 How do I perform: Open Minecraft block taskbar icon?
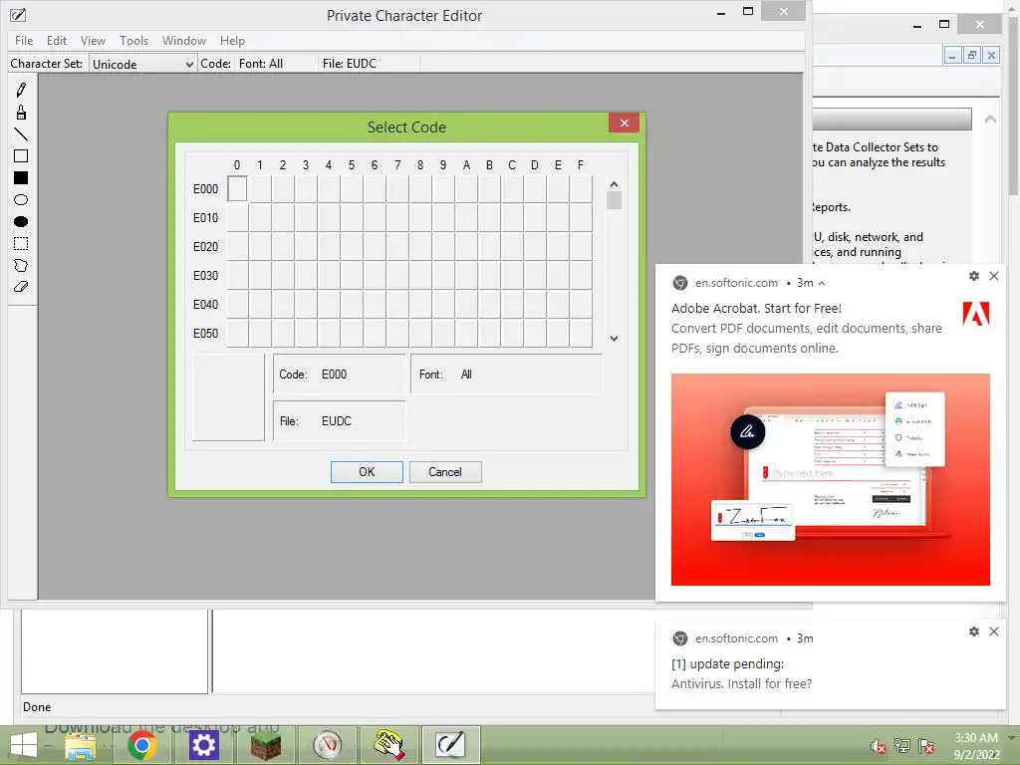(265, 745)
